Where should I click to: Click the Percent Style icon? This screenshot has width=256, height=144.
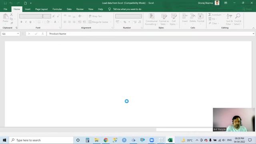pyautogui.click(x=125, y=22)
